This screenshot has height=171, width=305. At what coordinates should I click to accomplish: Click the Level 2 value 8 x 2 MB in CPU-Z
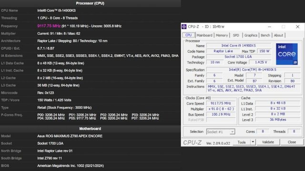[278, 114]
